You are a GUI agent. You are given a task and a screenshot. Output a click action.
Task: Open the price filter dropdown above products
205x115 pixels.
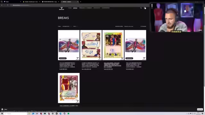pos(76,26)
